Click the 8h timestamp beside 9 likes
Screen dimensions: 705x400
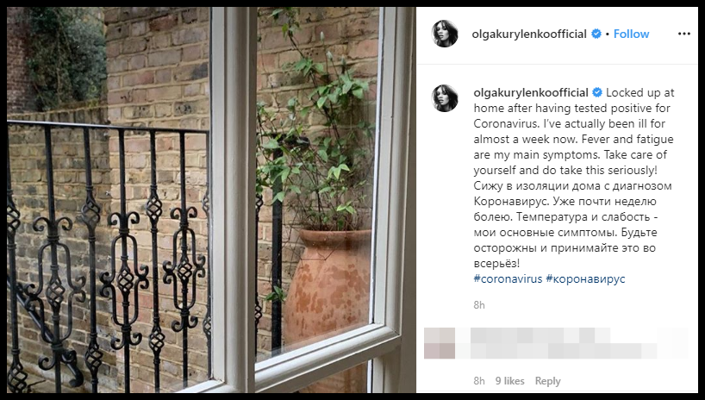[x=479, y=381]
